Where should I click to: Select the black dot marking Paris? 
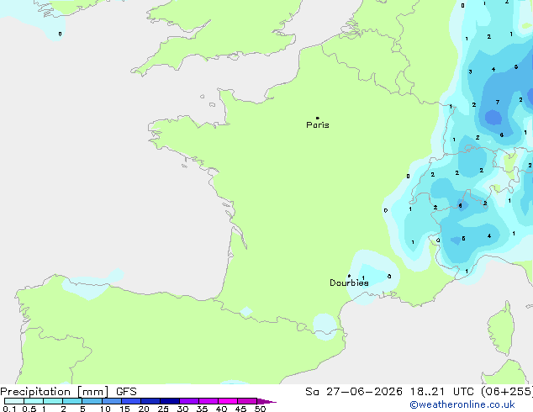point(318,118)
